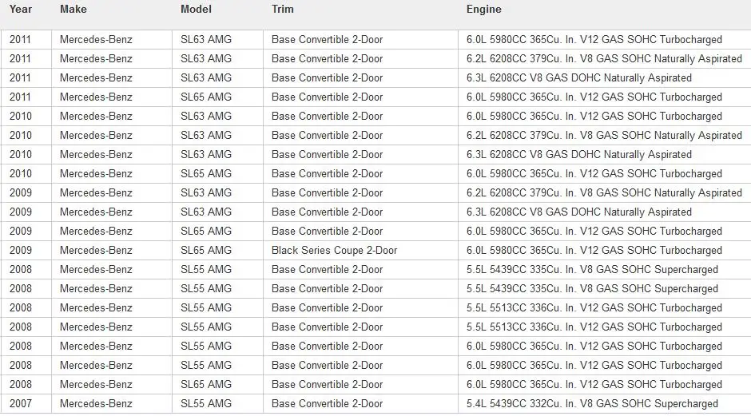Click the Make column header
Viewport: 751px width, 416px height.
(74, 9)
